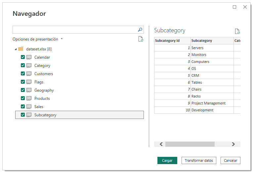This screenshot has width=253, height=172.
Task: Focus the search input field
Action: (74, 30)
